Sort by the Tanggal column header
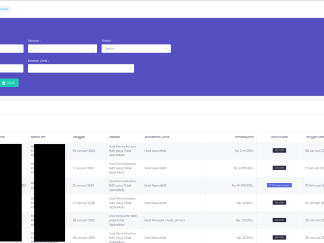 (78, 137)
